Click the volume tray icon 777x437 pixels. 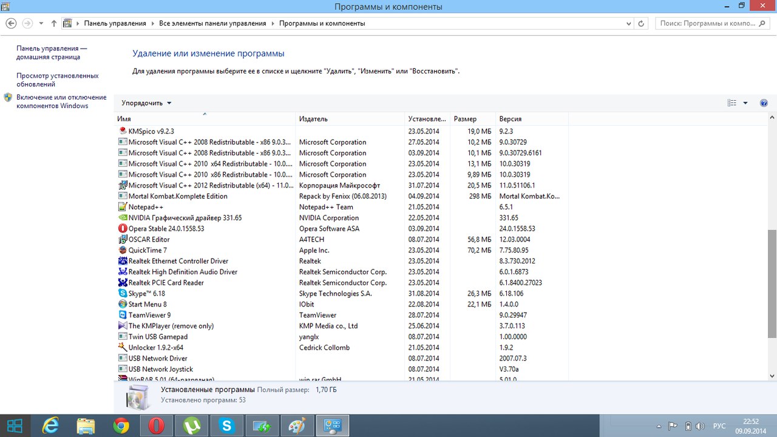[701, 426]
